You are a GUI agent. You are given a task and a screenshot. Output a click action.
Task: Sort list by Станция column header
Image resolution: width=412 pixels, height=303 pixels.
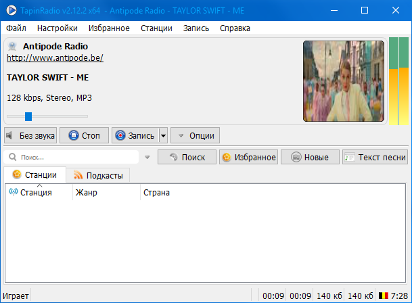[x=37, y=193]
